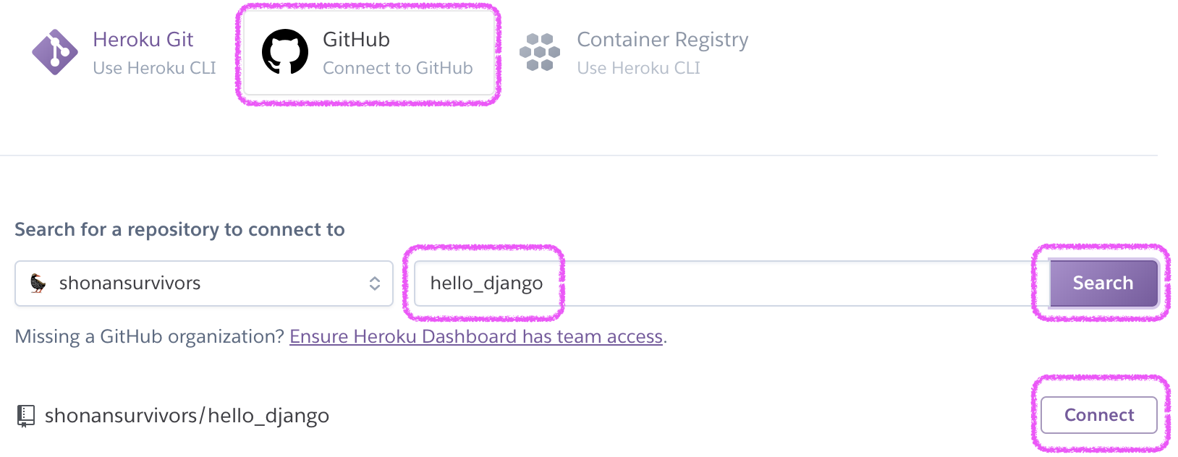The width and height of the screenshot is (1178, 457).
Task: Click the shonansurvivors/hello_django result text
Action: tap(187, 416)
